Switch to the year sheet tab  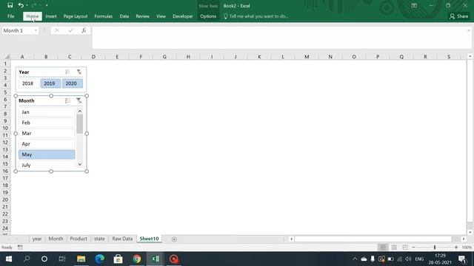tap(37, 239)
